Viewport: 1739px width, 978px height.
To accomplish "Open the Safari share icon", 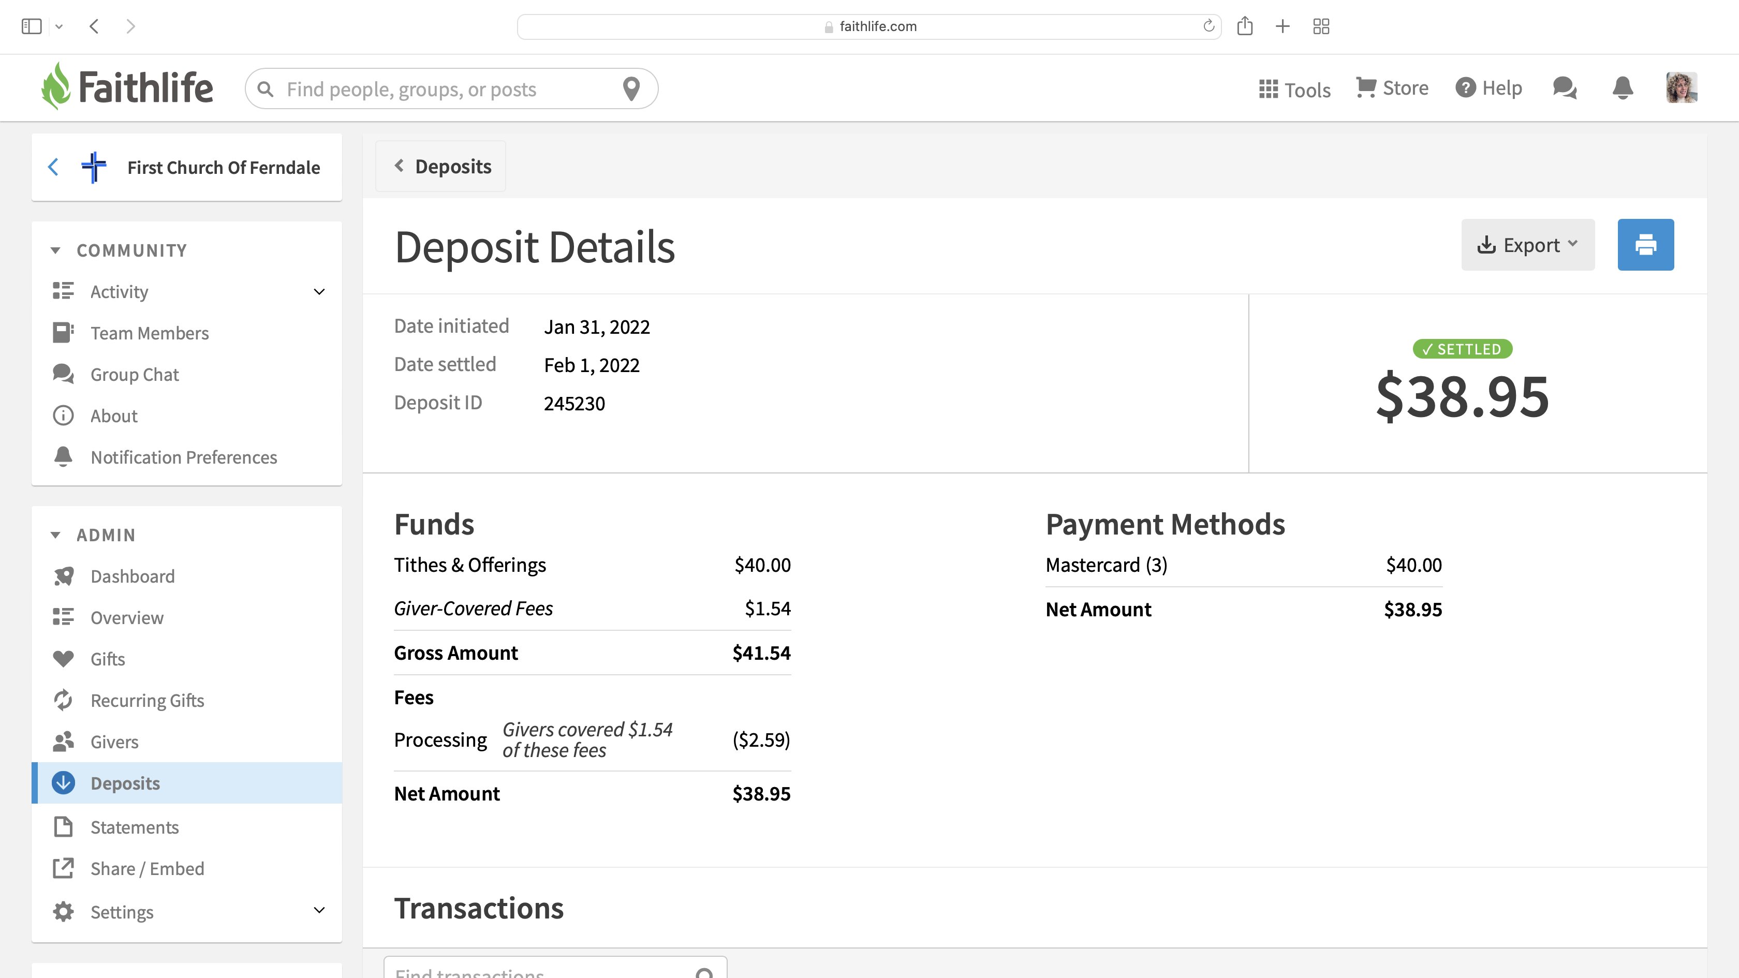I will [1245, 26].
